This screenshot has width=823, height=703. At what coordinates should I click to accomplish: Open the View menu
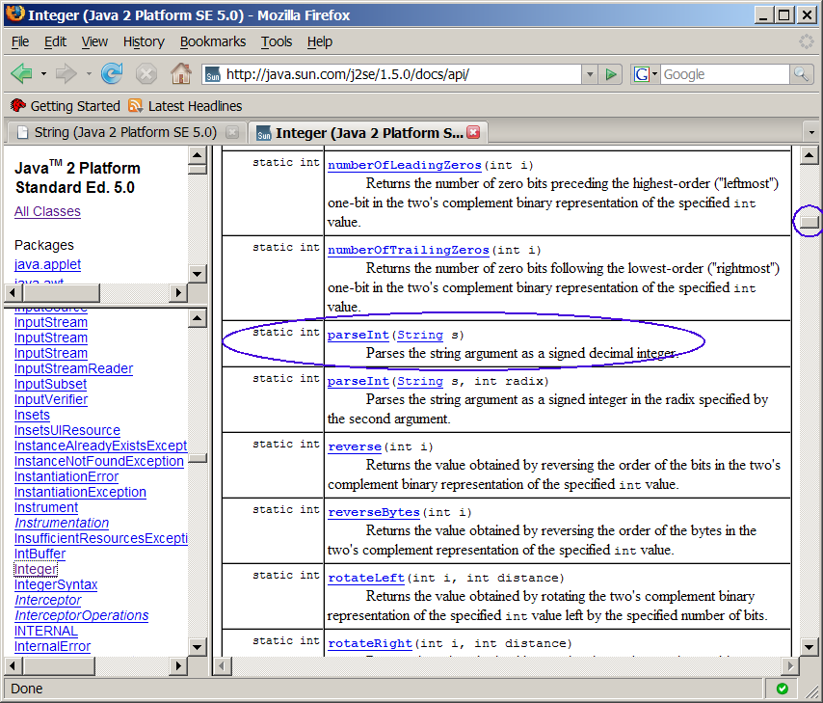[x=94, y=42]
